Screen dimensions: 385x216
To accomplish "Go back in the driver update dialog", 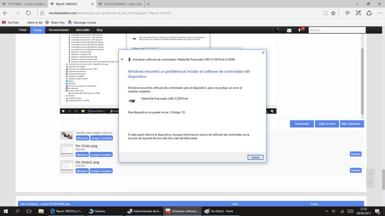I will (x=122, y=59).
